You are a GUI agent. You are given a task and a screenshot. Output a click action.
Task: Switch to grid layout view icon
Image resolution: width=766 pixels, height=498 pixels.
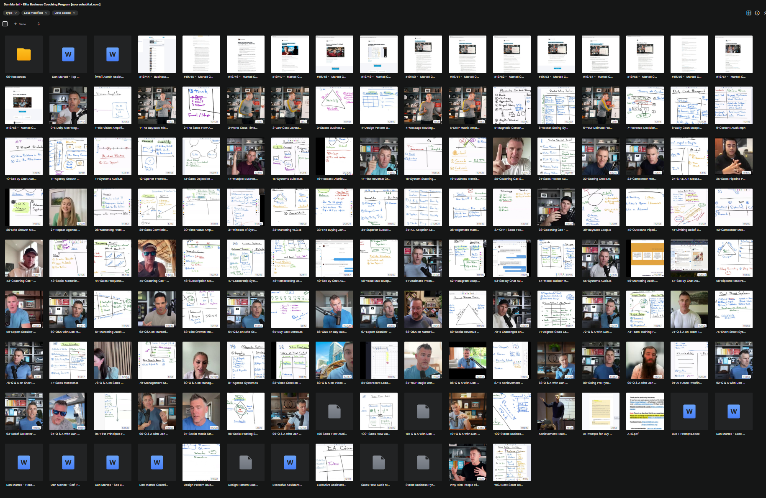749,13
